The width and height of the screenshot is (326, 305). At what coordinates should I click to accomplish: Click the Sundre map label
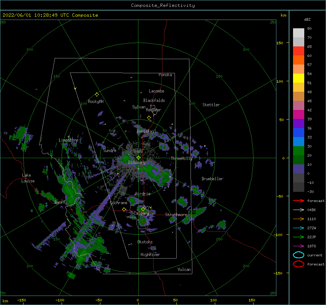point(110,150)
